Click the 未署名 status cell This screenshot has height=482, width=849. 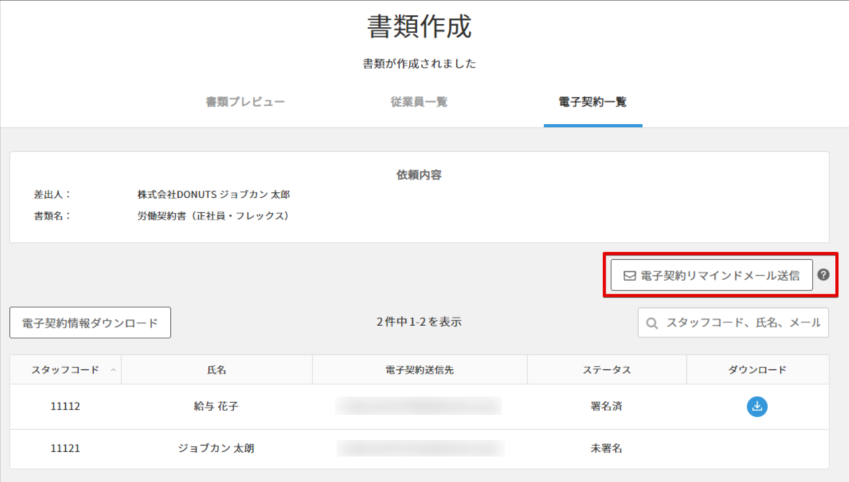tap(606, 449)
